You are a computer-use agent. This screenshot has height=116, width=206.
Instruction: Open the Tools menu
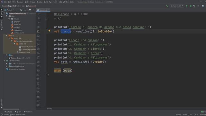[55, 2]
